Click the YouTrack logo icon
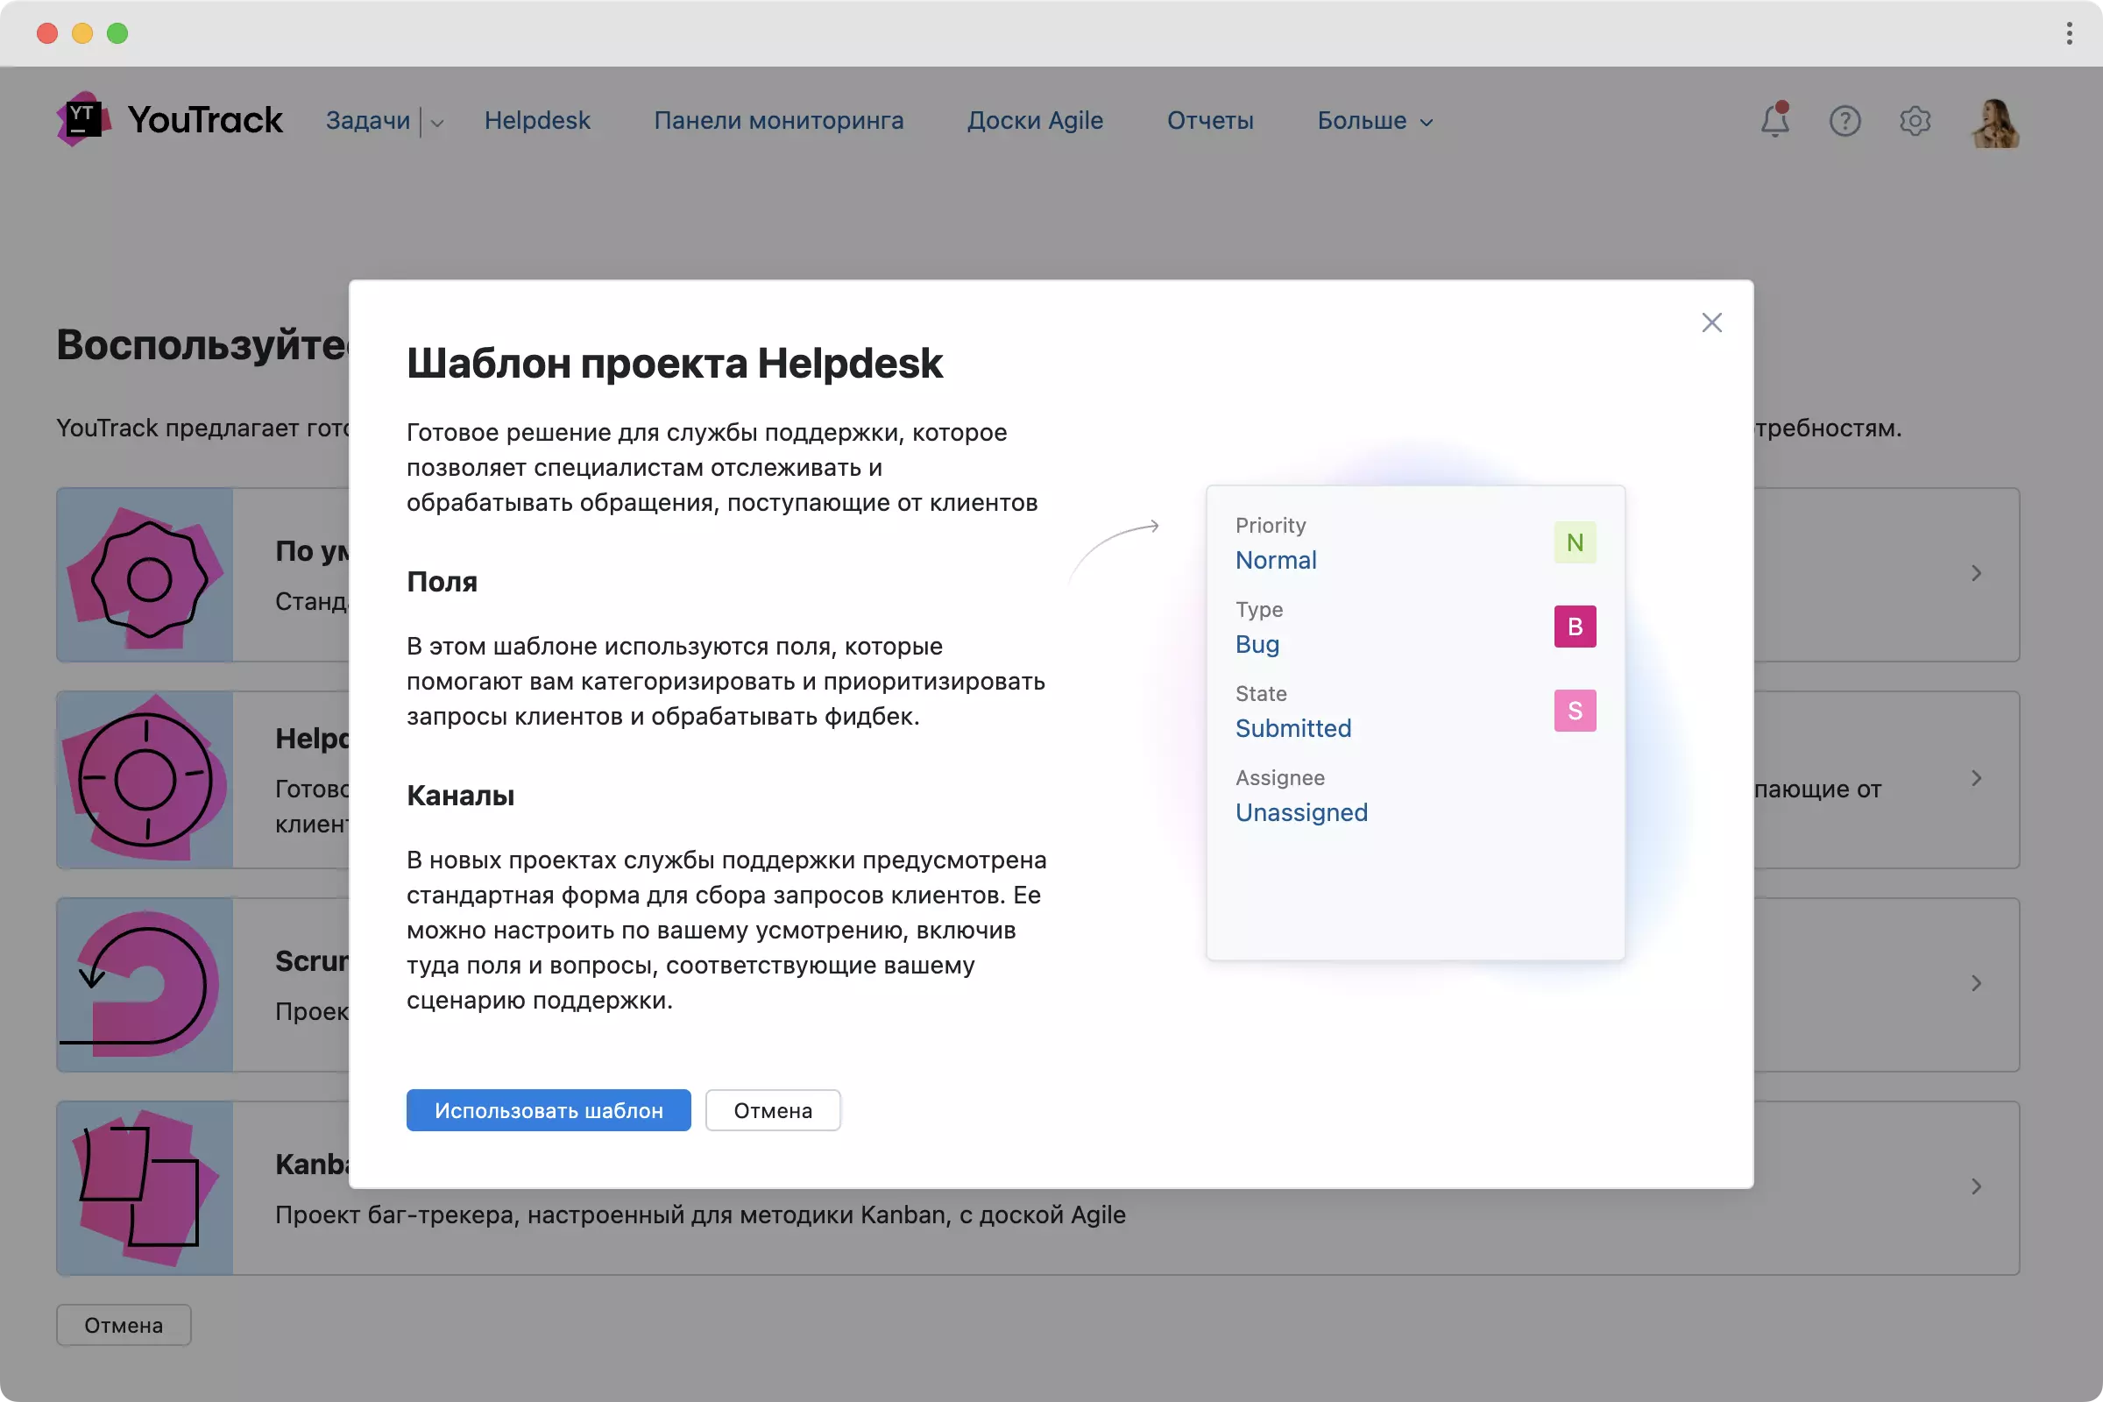 [83, 119]
